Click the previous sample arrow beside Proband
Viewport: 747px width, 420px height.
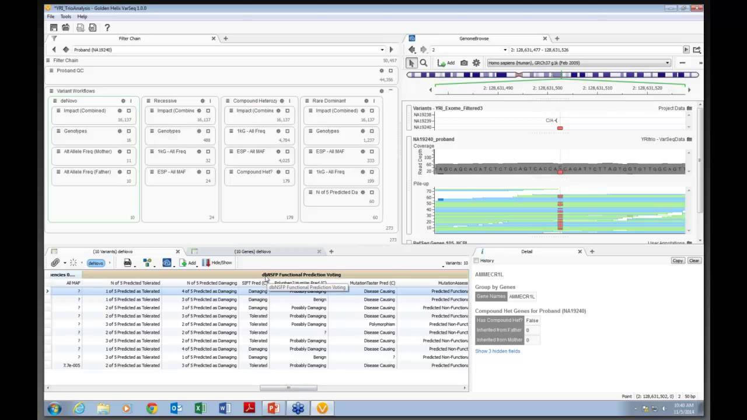54,50
